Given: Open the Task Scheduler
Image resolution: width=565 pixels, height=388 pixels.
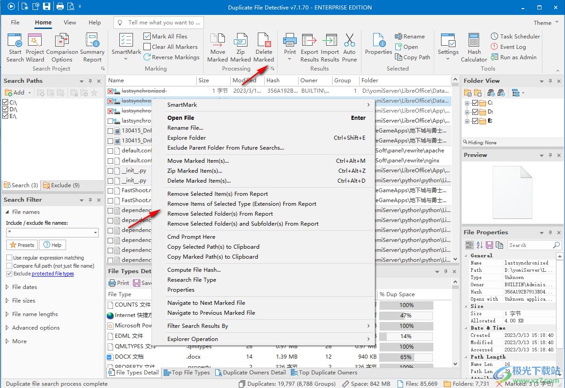Looking at the screenshot, I should coord(515,37).
